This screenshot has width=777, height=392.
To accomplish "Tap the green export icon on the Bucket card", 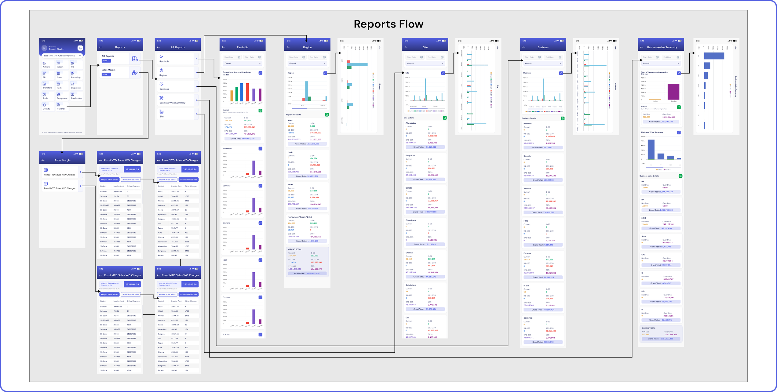I will coord(260,111).
